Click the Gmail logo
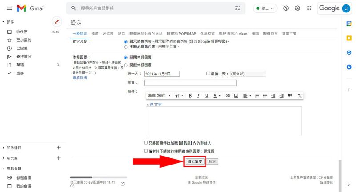Screen dimensions: 356x192 pos(31,8)
